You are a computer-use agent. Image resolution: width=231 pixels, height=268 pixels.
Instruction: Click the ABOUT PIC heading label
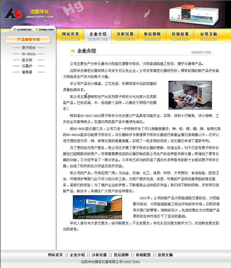201,52
